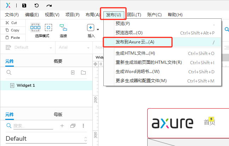
Task: Open the 账户(C) menu
Action: pyautogui.click(x=154, y=15)
